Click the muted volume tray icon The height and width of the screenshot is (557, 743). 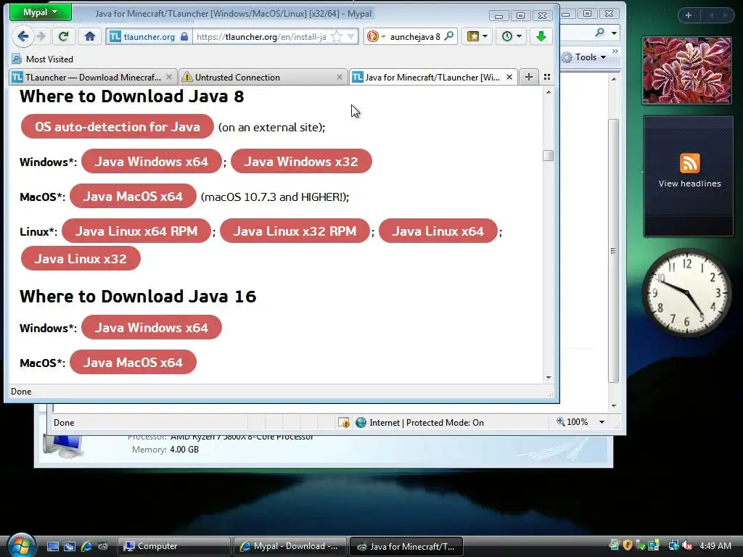(688, 545)
